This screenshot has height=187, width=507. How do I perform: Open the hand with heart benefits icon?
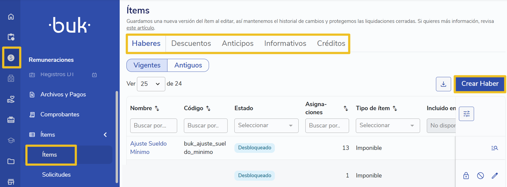pyautogui.click(x=11, y=100)
